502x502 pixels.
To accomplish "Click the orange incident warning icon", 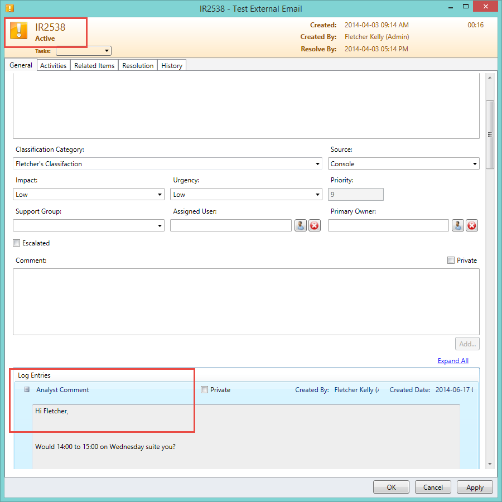I will [19, 31].
